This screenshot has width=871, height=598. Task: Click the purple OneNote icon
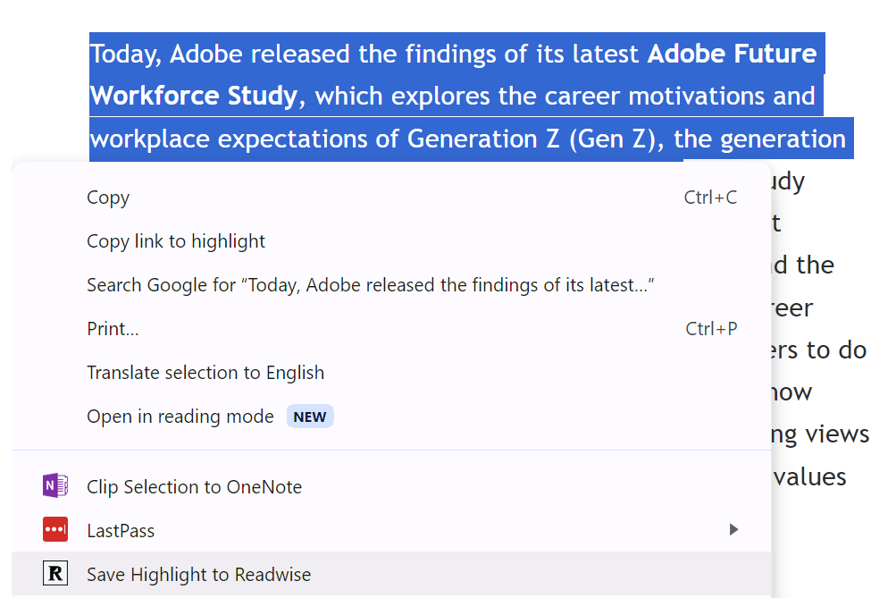coord(55,486)
